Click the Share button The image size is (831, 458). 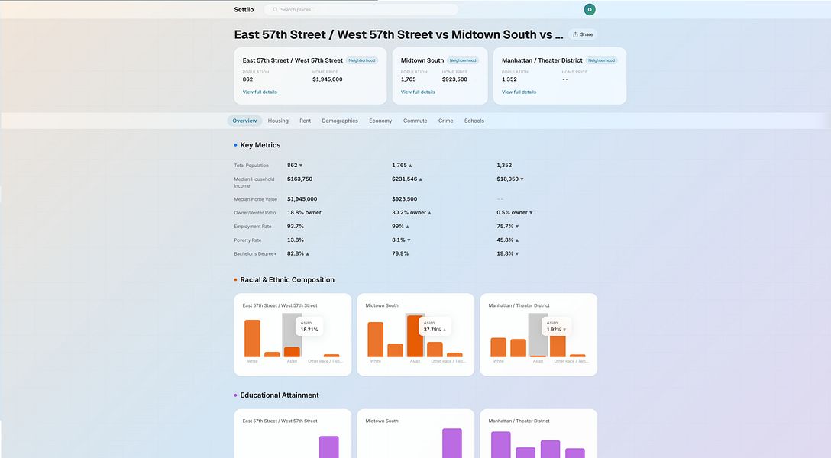pyautogui.click(x=583, y=34)
